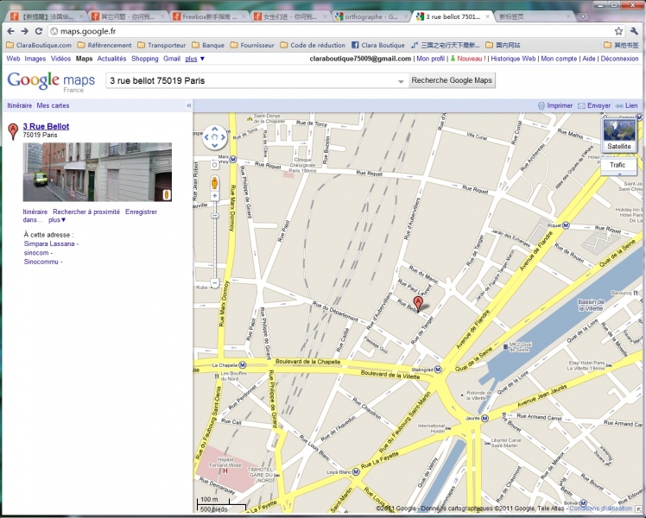The width and height of the screenshot is (646, 518).
Task: Open the Aide link
Action: (588, 59)
